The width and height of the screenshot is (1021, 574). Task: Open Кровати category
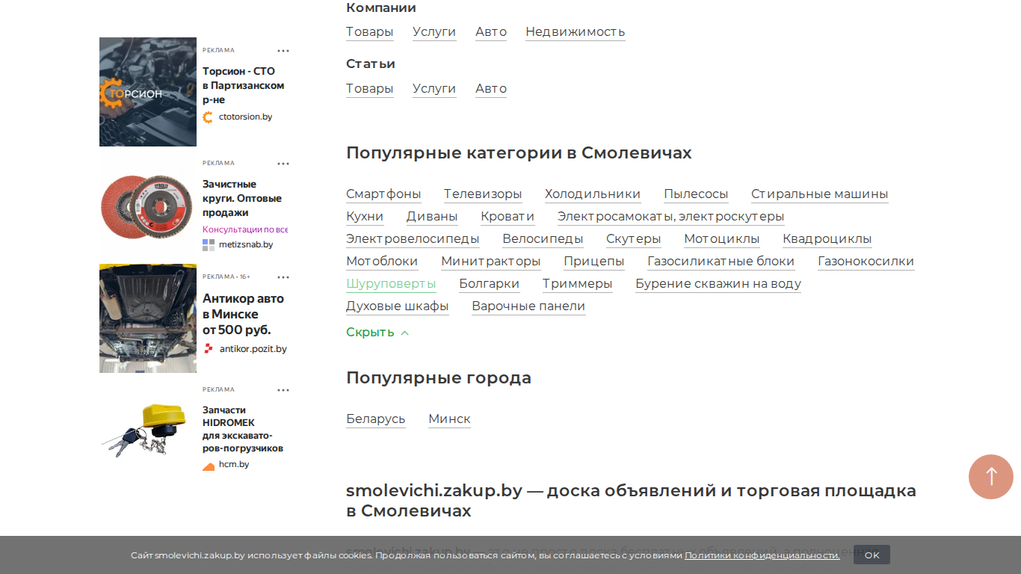click(x=508, y=217)
